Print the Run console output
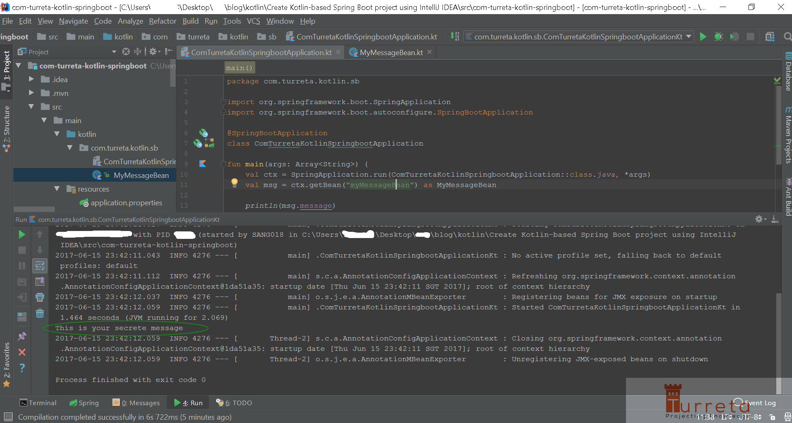 pos(40,297)
